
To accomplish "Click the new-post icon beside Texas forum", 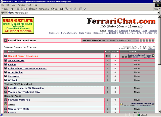I will [6, 104].
